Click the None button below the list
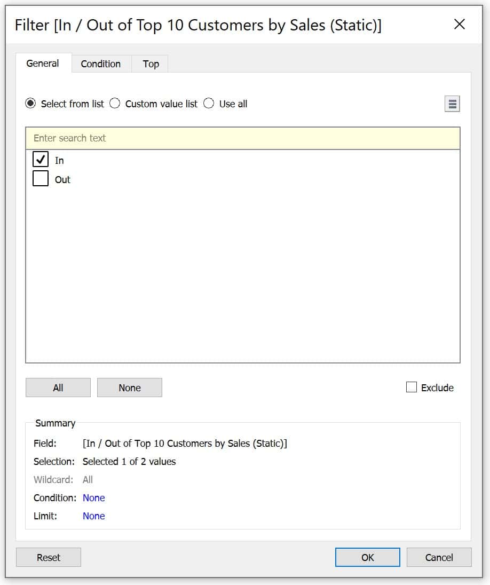490x585 pixels. click(130, 388)
